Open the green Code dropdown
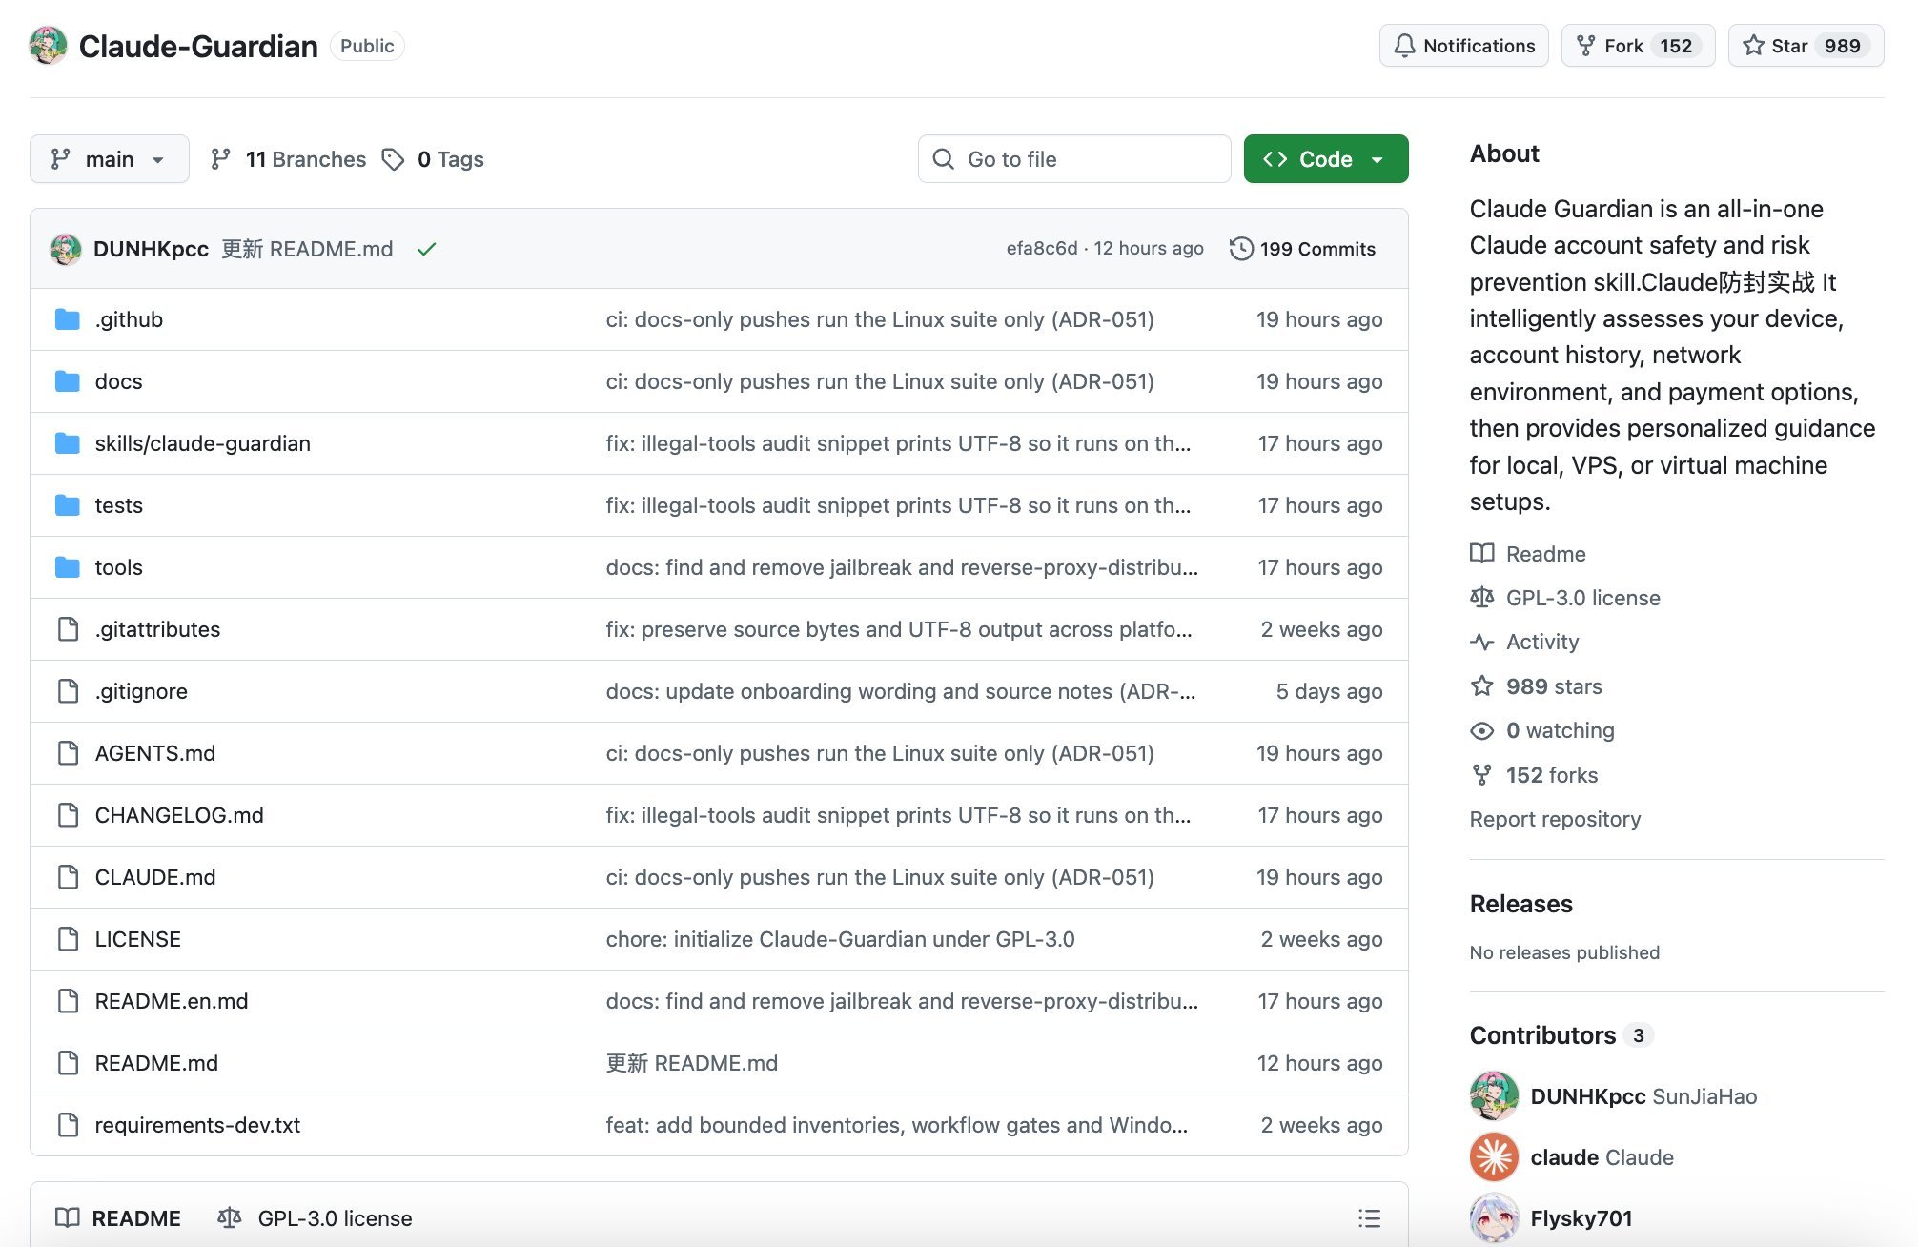 click(1325, 159)
